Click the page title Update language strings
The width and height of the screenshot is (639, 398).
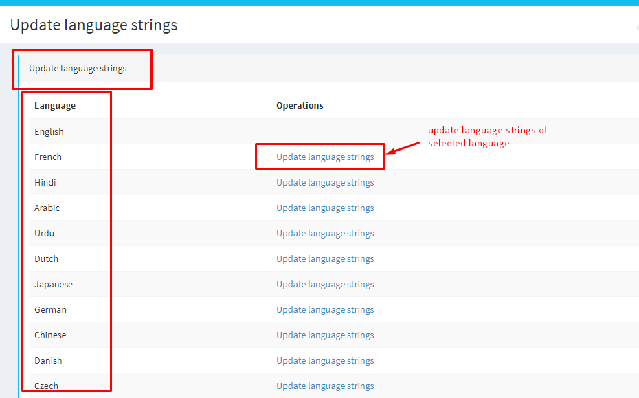point(93,25)
